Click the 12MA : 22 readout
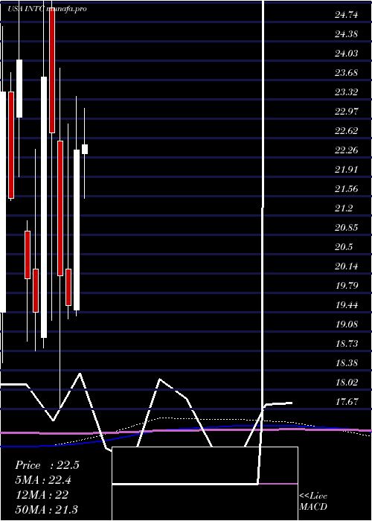This screenshot has width=372, height=521. pyautogui.click(x=42, y=495)
